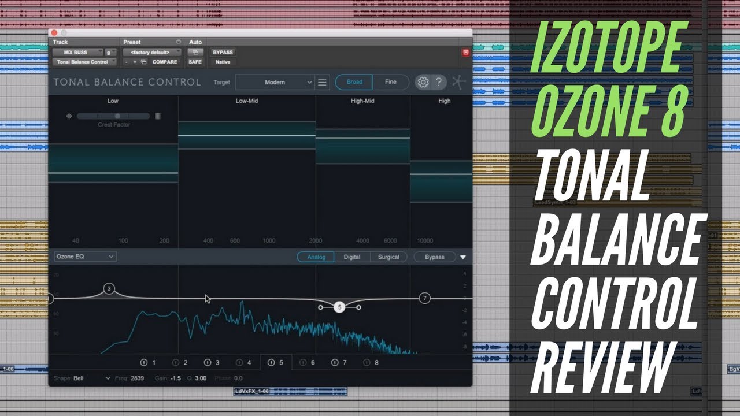740x416 pixels.
Task: Open the insert position g selector
Action: tap(110, 52)
